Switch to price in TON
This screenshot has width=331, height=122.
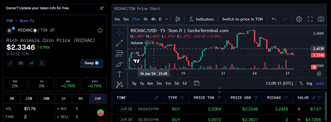(x=242, y=19)
